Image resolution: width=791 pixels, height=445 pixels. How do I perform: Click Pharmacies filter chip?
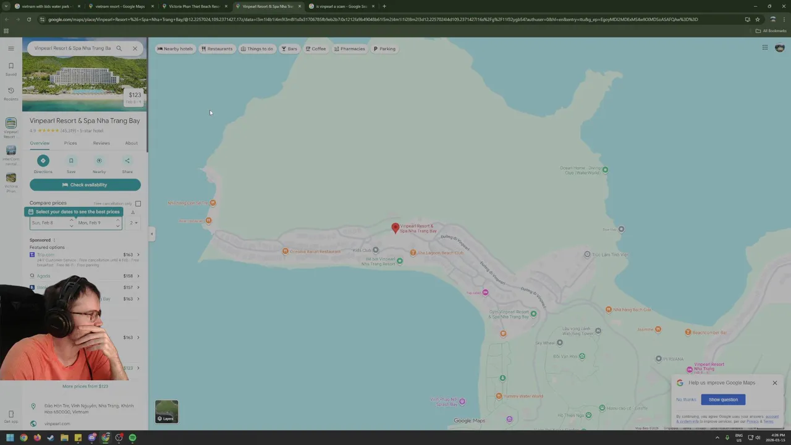click(x=350, y=49)
